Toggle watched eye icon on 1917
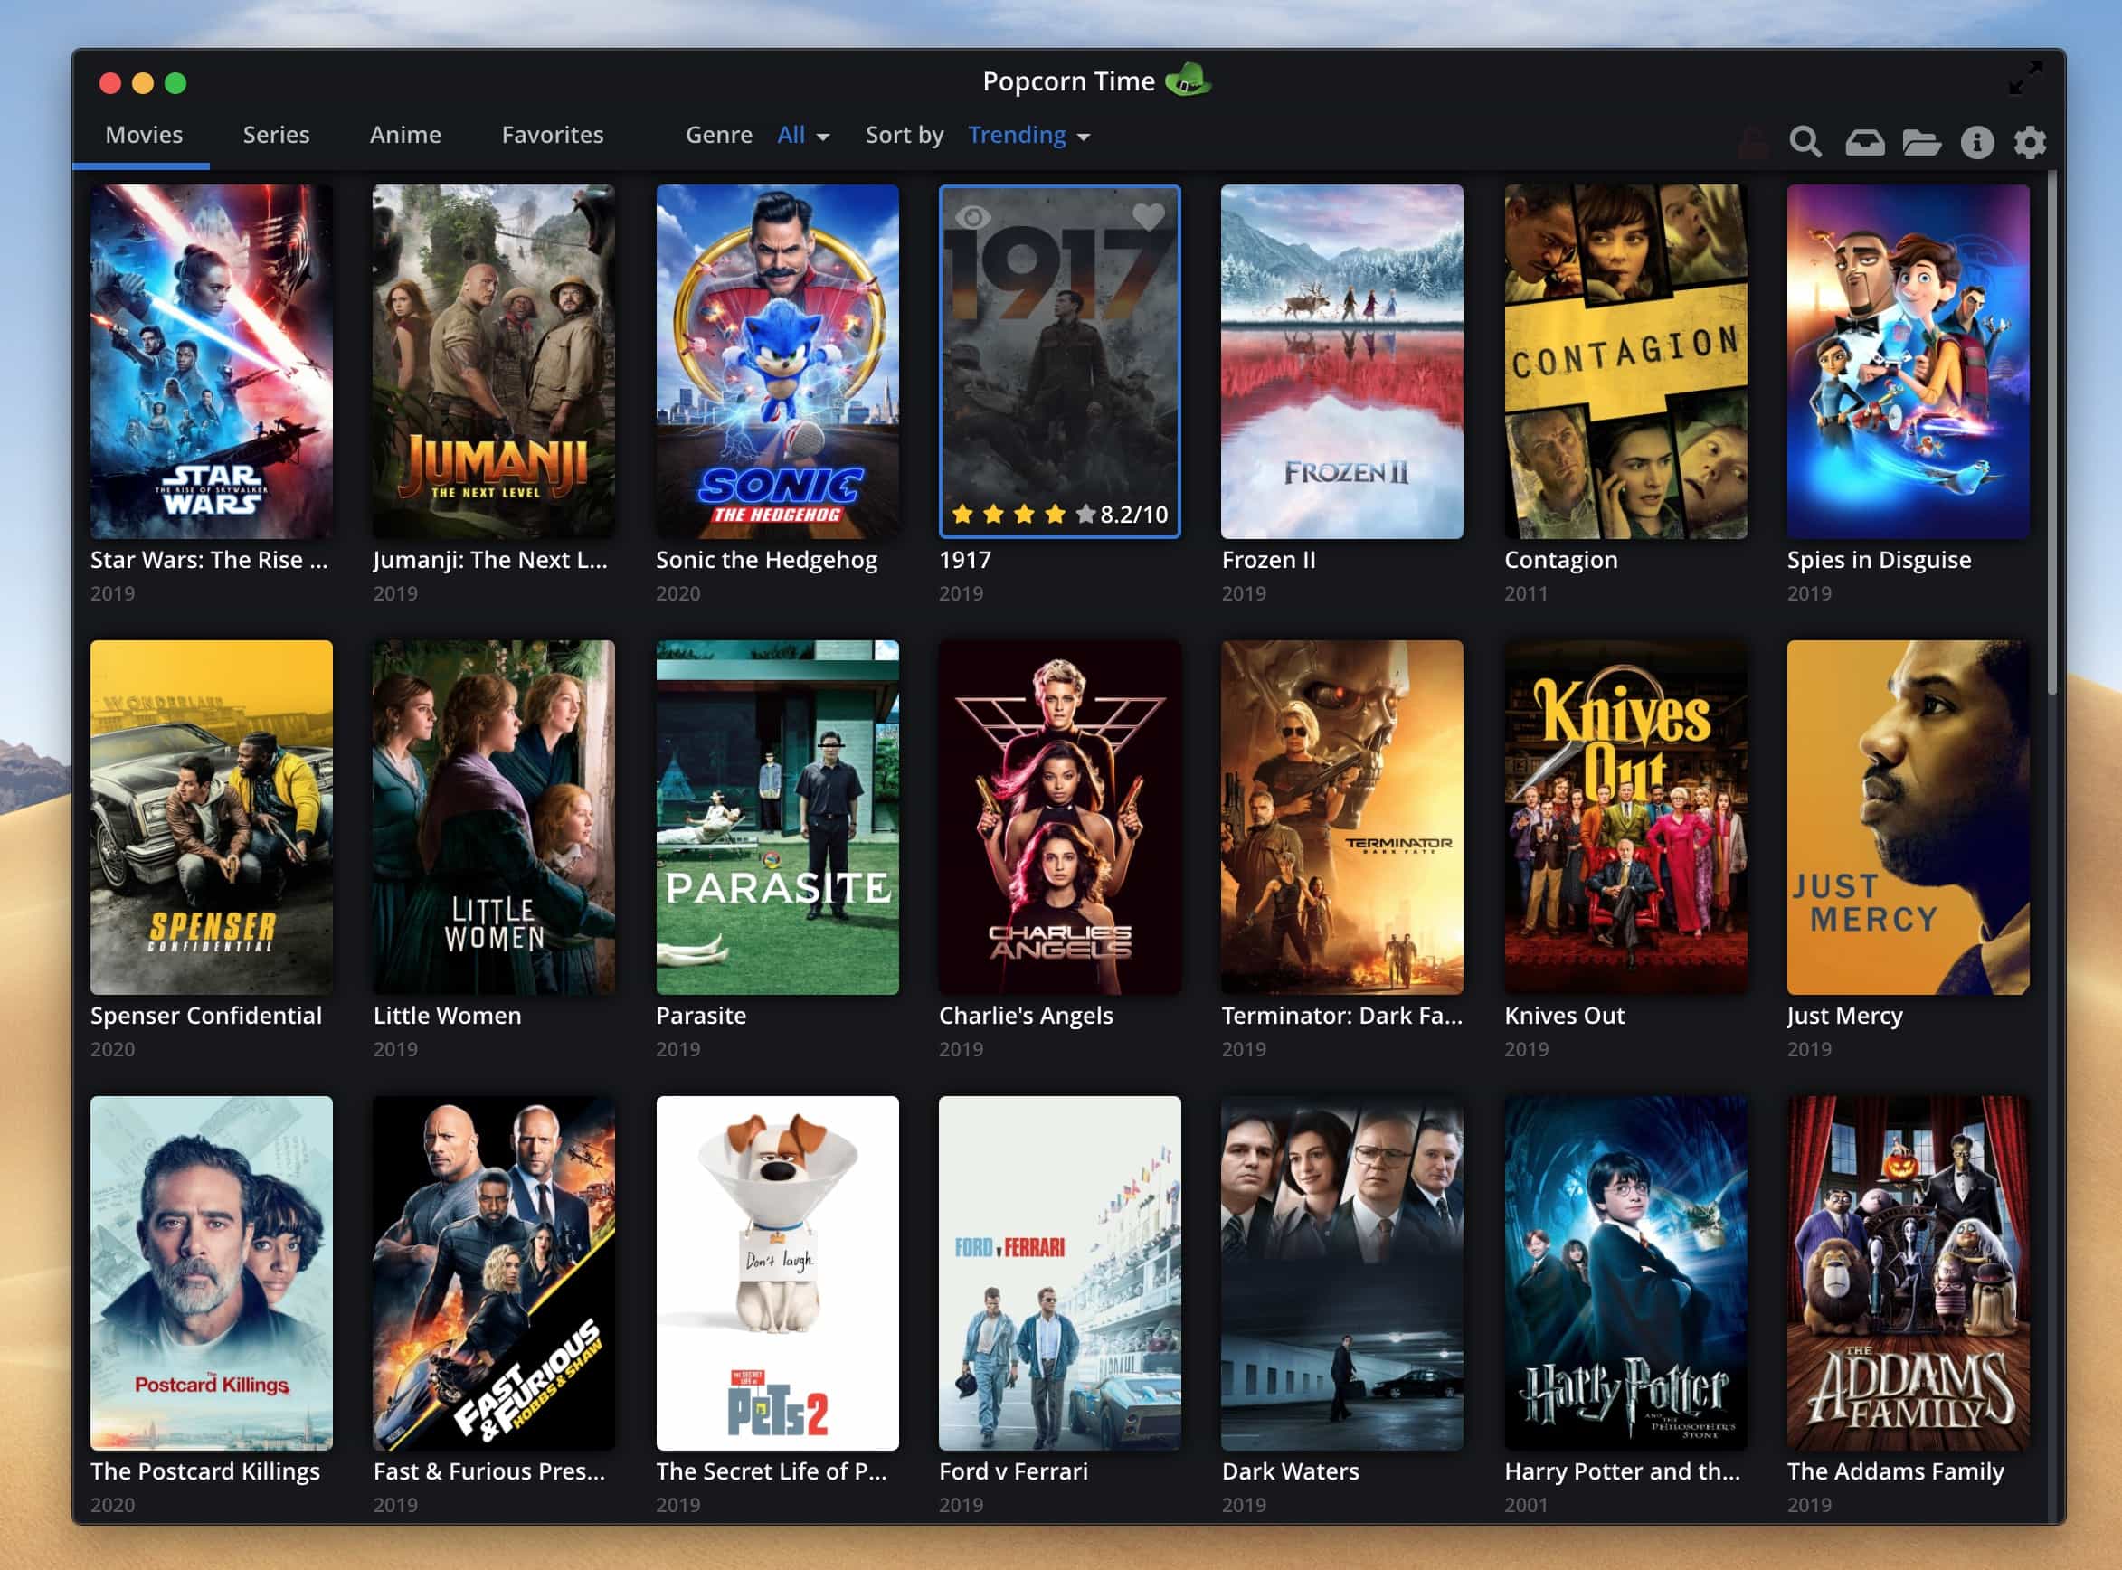The image size is (2122, 1570). [972, 217]
